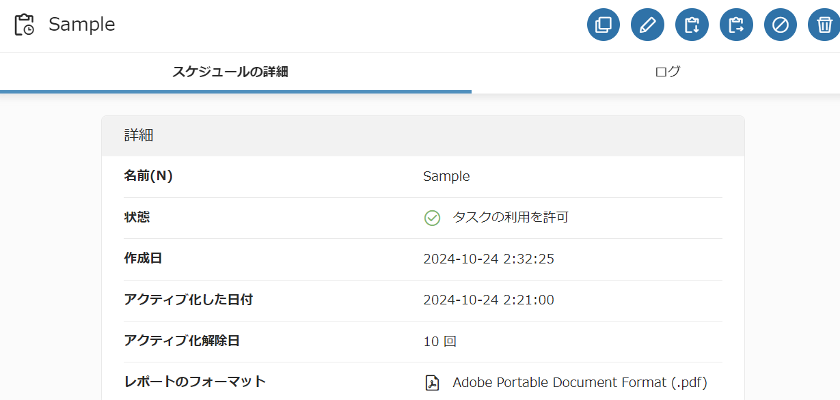Click the レポートのフォーマット label
The width and height of the screenshot is (840, 400).
195,382
